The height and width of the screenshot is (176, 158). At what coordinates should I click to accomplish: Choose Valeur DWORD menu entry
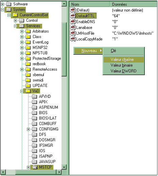(x=124, y=71)
